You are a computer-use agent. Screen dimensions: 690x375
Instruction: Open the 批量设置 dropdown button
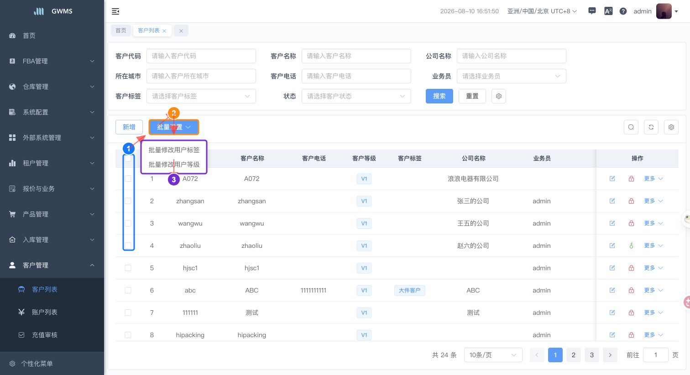[x=174, y=127]
